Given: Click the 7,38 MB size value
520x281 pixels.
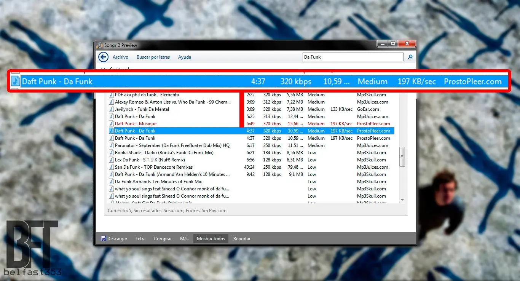Looking at the screenshot, I should coord(295,109).
